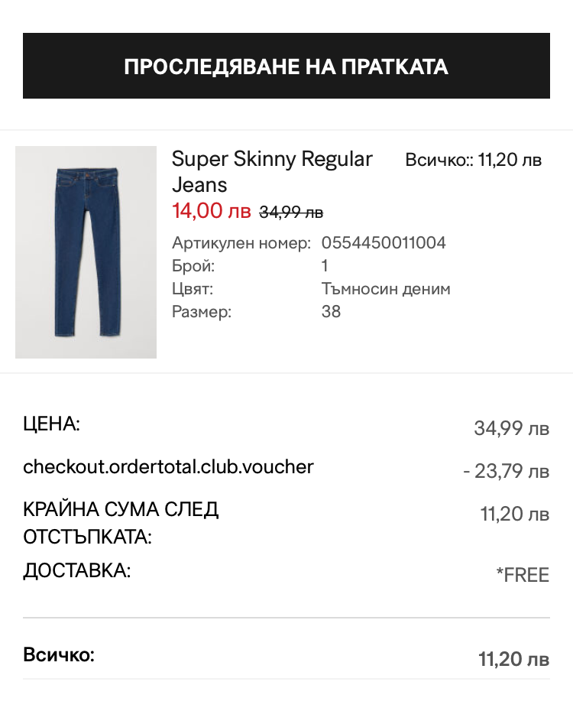
Task: Click the bold 11,20 лв grand total
Action: pos(513,659)
